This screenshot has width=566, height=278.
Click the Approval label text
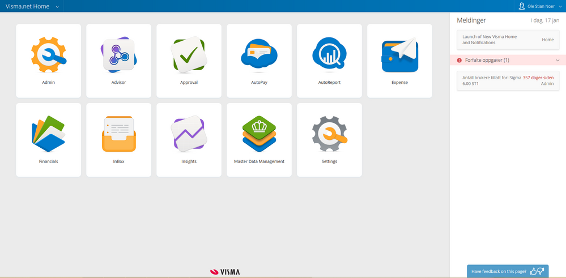point(189,83)
